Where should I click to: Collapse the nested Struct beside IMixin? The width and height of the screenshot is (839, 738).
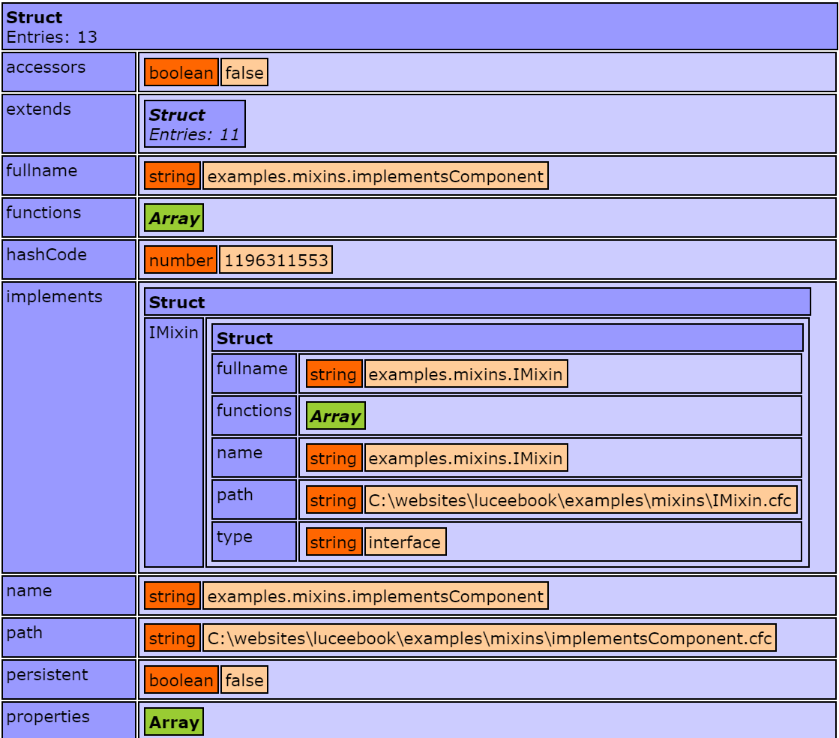tap(508, 338)
